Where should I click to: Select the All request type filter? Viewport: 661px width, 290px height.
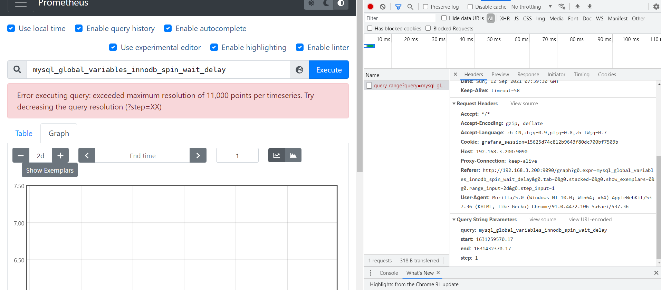click(490, 18)
